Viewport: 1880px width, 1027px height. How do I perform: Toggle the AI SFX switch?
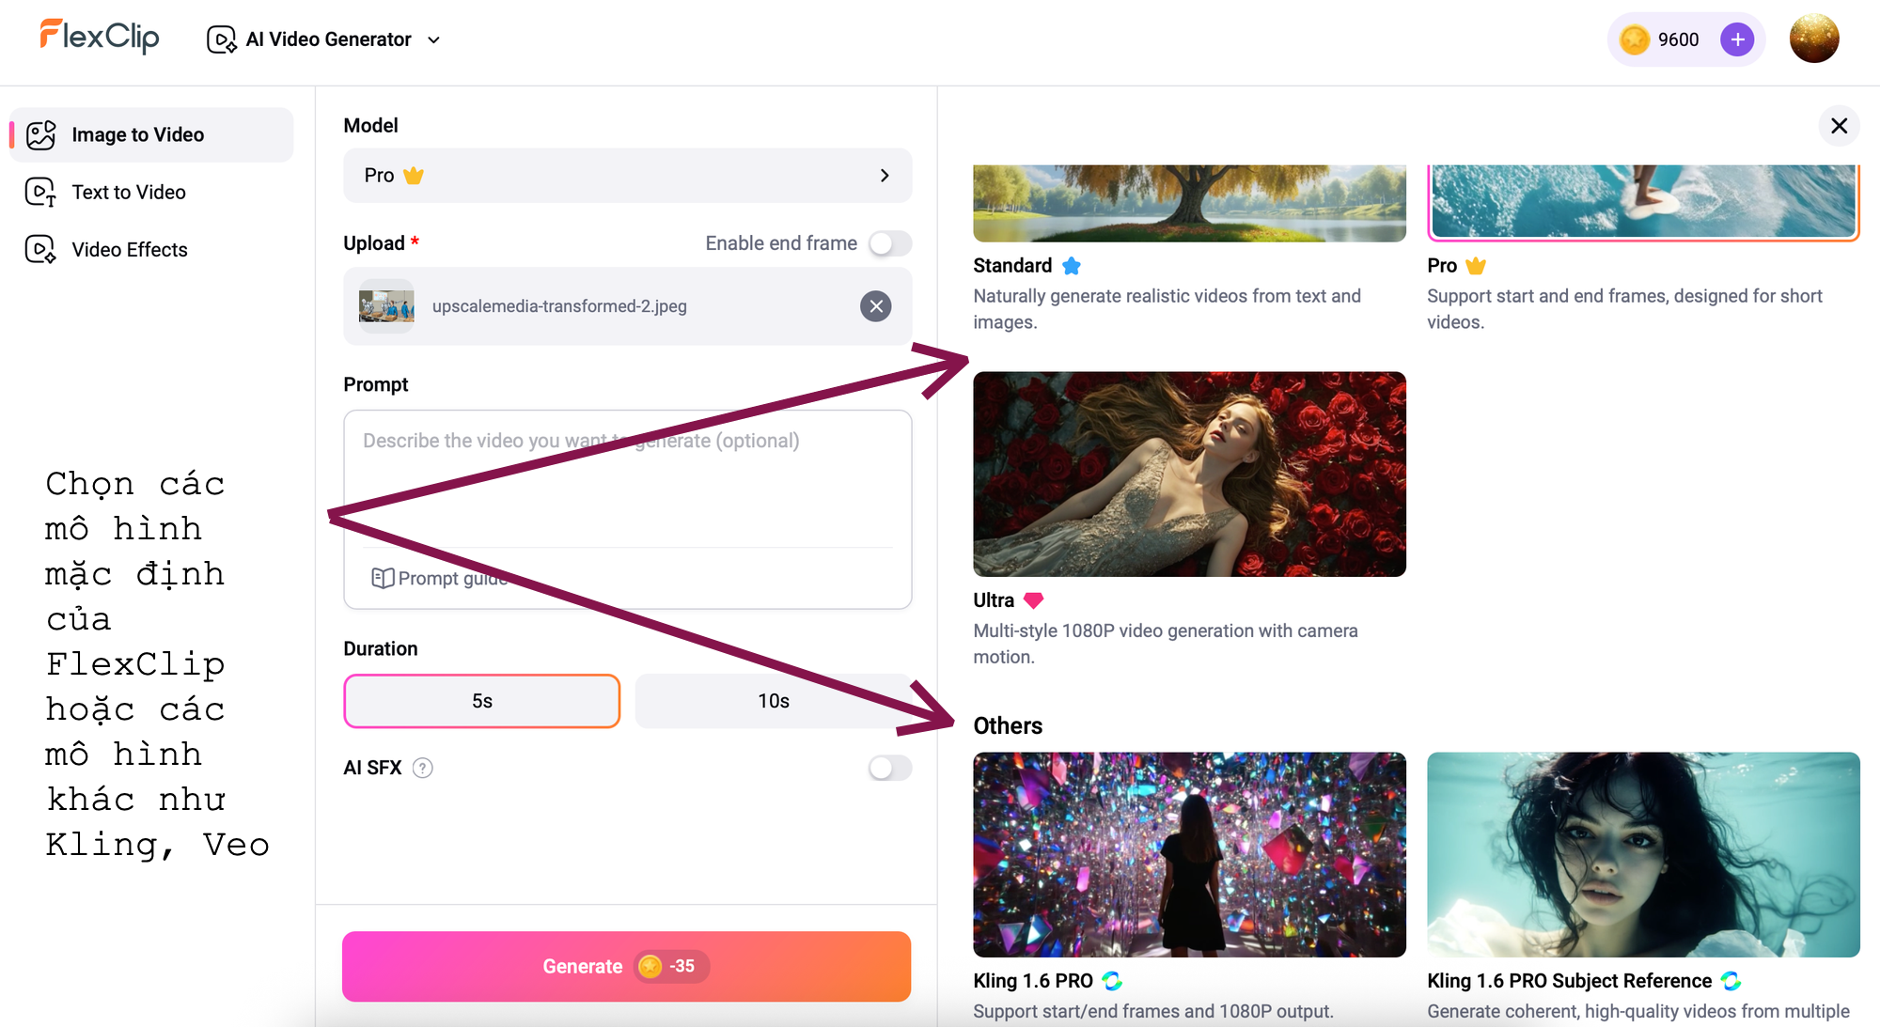point(889,768)
